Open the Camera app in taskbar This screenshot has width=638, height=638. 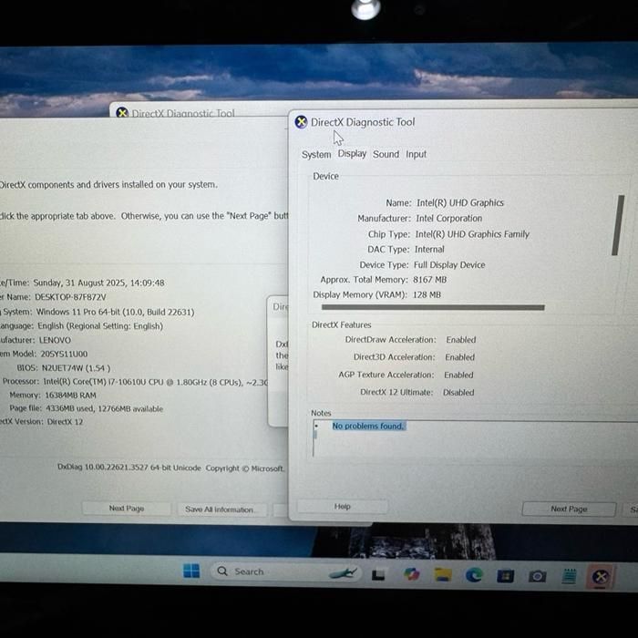tap(538, 575)
